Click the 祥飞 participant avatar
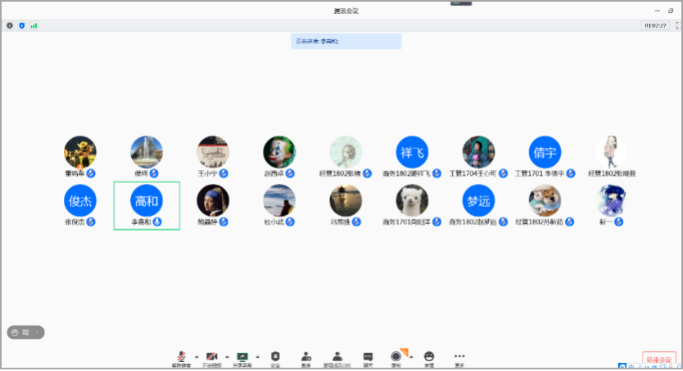683x371 pixels. click(x=412, y=152)
